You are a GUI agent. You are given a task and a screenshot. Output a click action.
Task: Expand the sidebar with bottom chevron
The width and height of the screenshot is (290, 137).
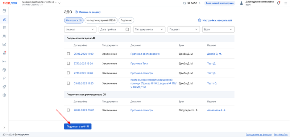4,127
